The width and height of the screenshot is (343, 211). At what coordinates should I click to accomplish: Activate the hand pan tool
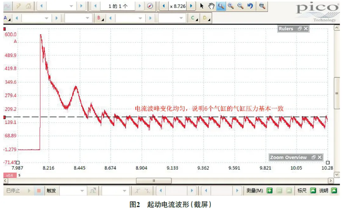(x=211, y=6)
